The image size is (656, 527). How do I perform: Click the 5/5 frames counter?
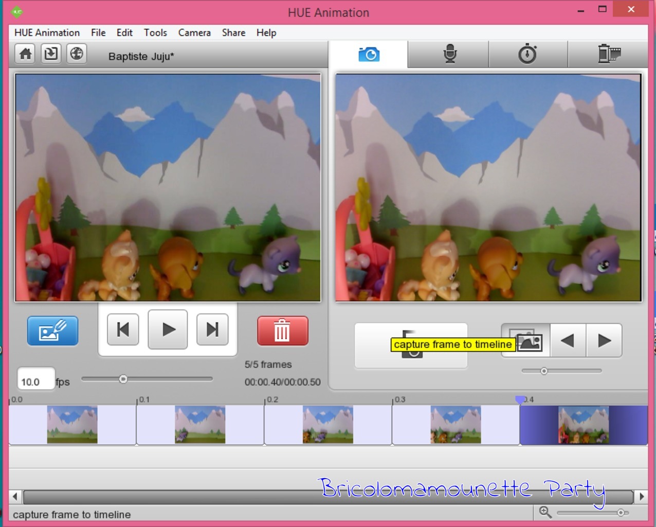coord(268,364)
